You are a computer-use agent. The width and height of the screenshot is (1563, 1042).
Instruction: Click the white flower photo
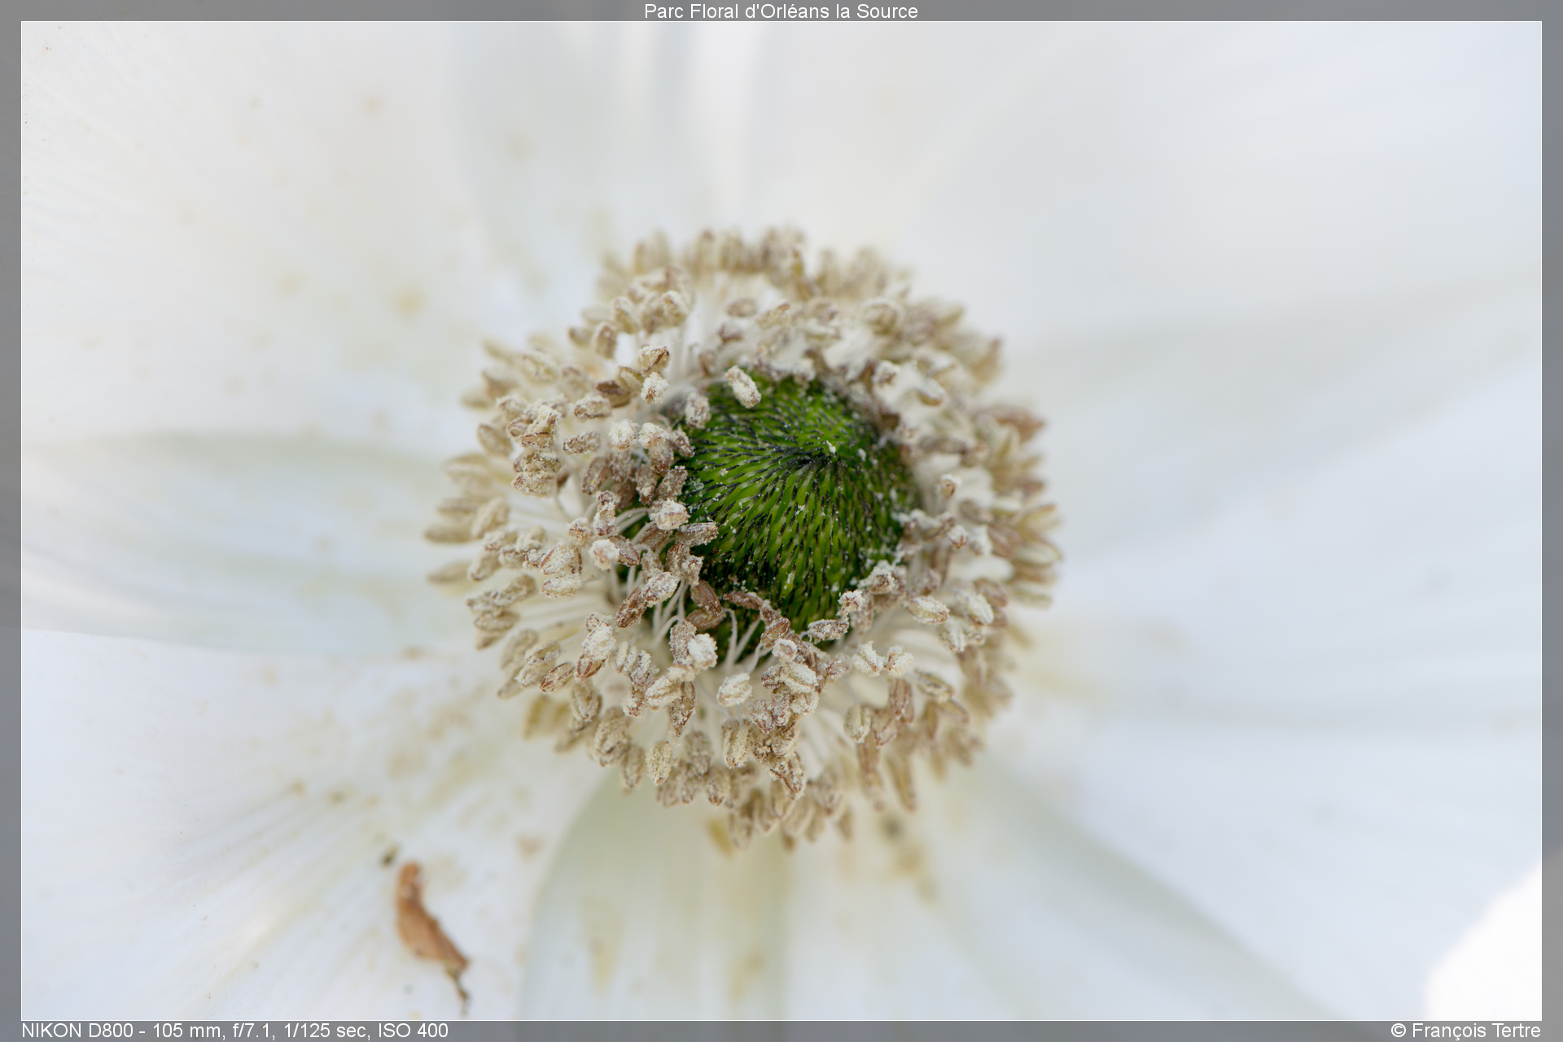[781, 521]
